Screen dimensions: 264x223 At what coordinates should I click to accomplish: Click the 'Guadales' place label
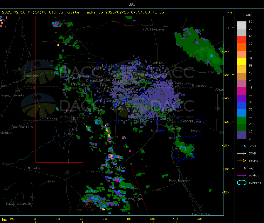click(157, 63)
